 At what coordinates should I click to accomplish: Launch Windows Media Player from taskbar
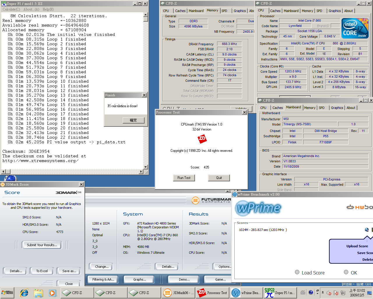coord(52,293)
